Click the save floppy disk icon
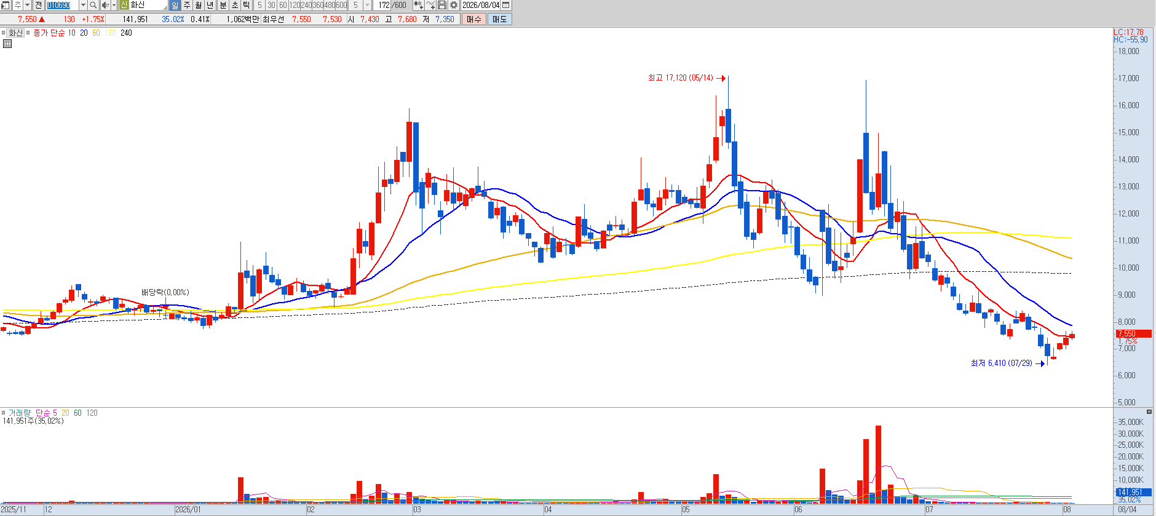The height and width of the screenshot is (516, 1156). (442, 5)
